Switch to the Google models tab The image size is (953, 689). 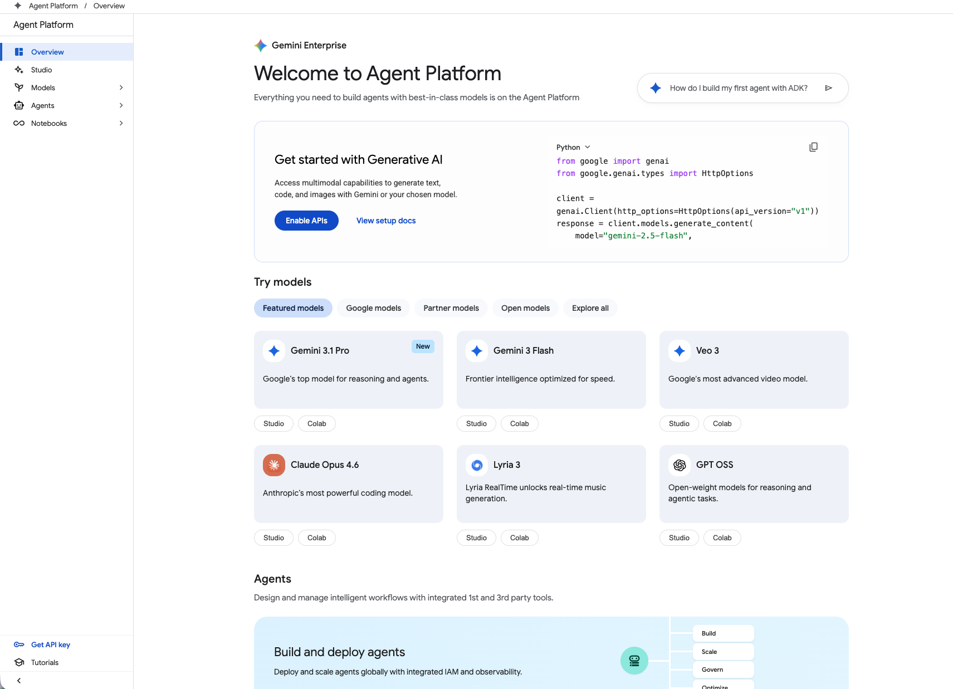pos(373,307)
